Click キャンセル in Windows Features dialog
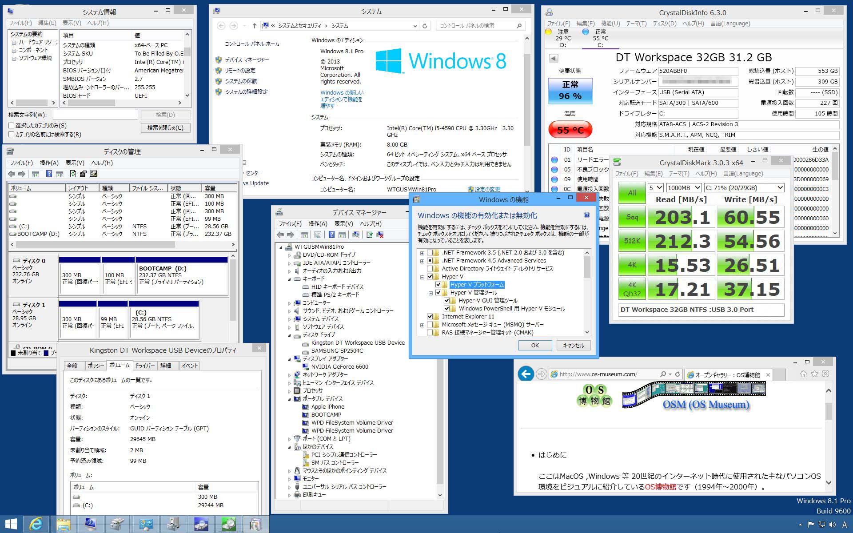This screenshot has height=533, width=853. tap(573, 345)
